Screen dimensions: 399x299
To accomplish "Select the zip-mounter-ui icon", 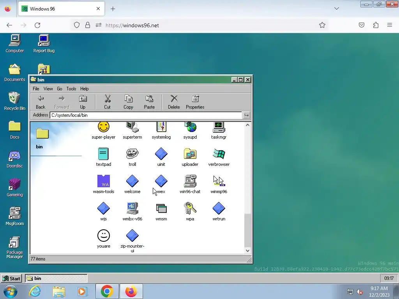I will [132, 236].
